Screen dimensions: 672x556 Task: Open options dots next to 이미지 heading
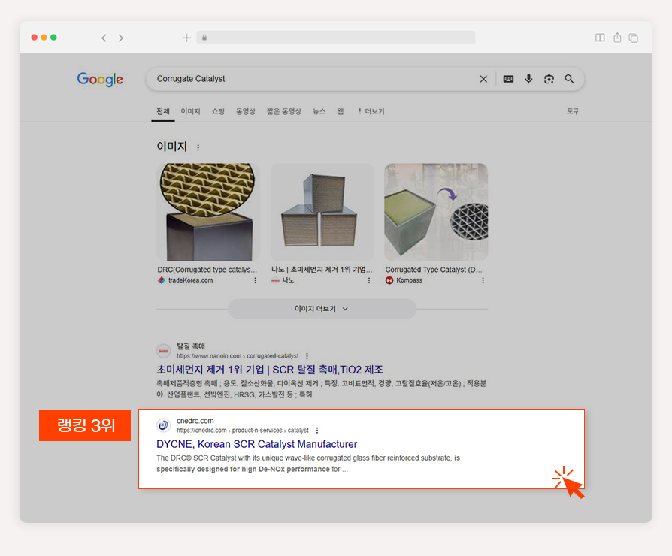click(x=198, y=147)
